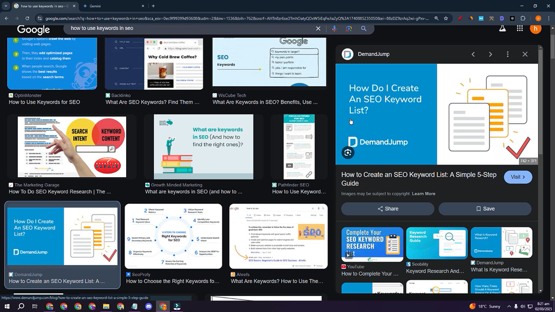Select the 'how to use keywords in seo' tab
The height and width of the screenshot is (312, 555).
coord(45,6)
